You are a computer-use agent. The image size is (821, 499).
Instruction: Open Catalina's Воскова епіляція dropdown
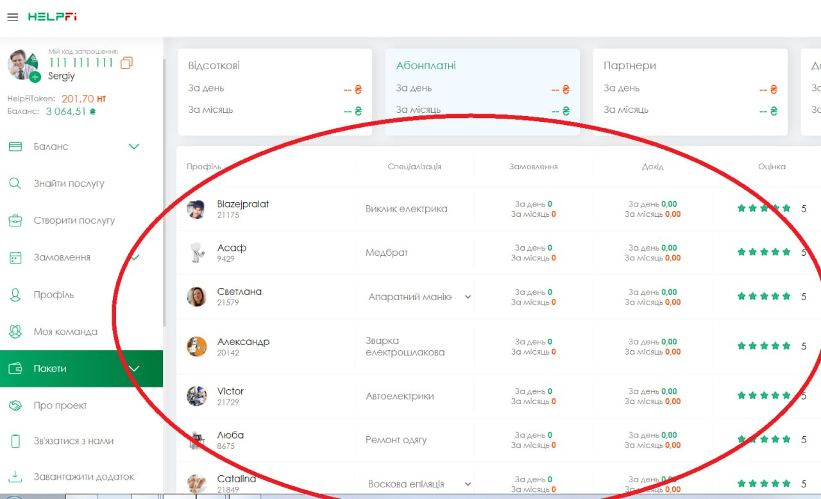[468, 484]
